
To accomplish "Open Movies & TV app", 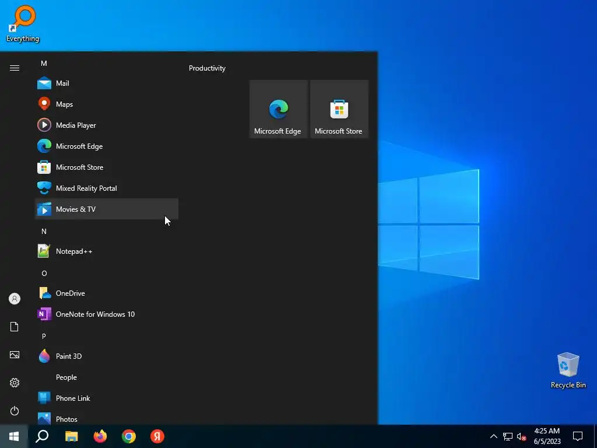I will [x=107, y=209].
